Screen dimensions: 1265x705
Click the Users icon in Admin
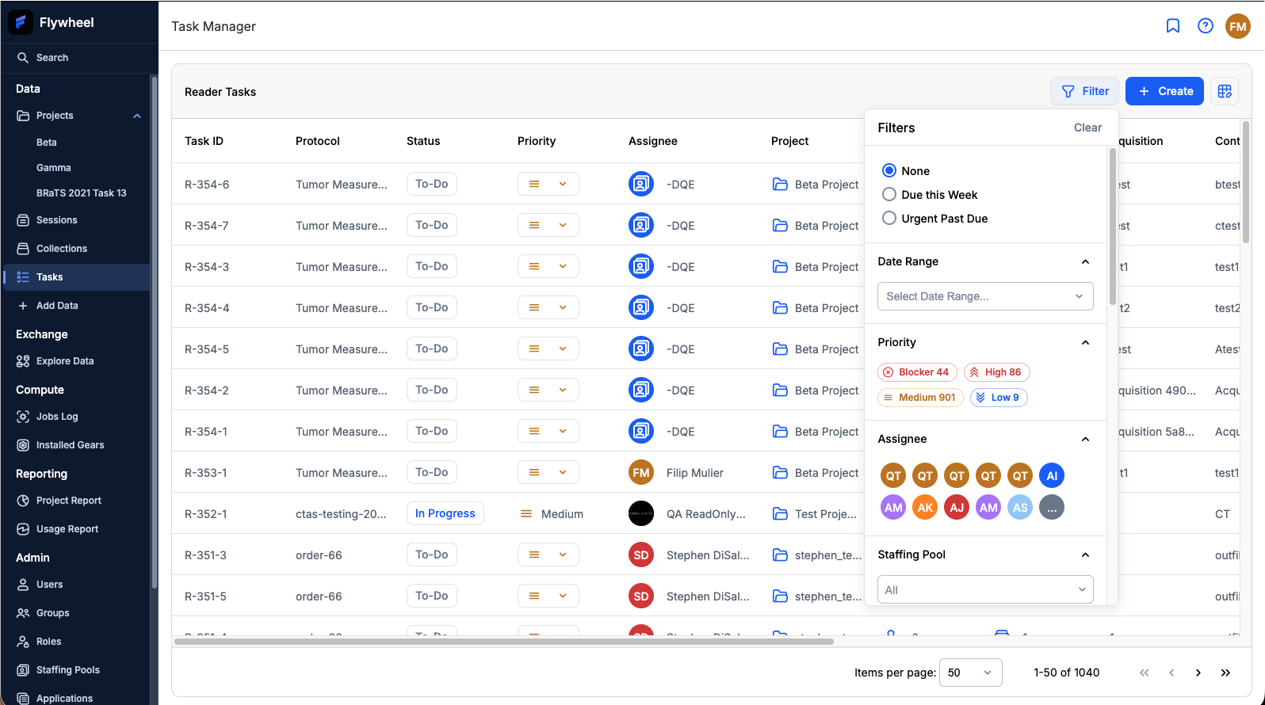click(23, 585)
